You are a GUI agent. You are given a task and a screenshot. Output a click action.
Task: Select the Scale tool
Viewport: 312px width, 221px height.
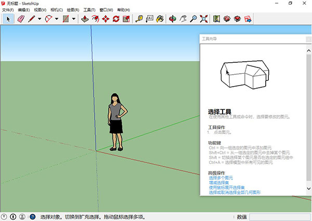click(x=126, y=19)
